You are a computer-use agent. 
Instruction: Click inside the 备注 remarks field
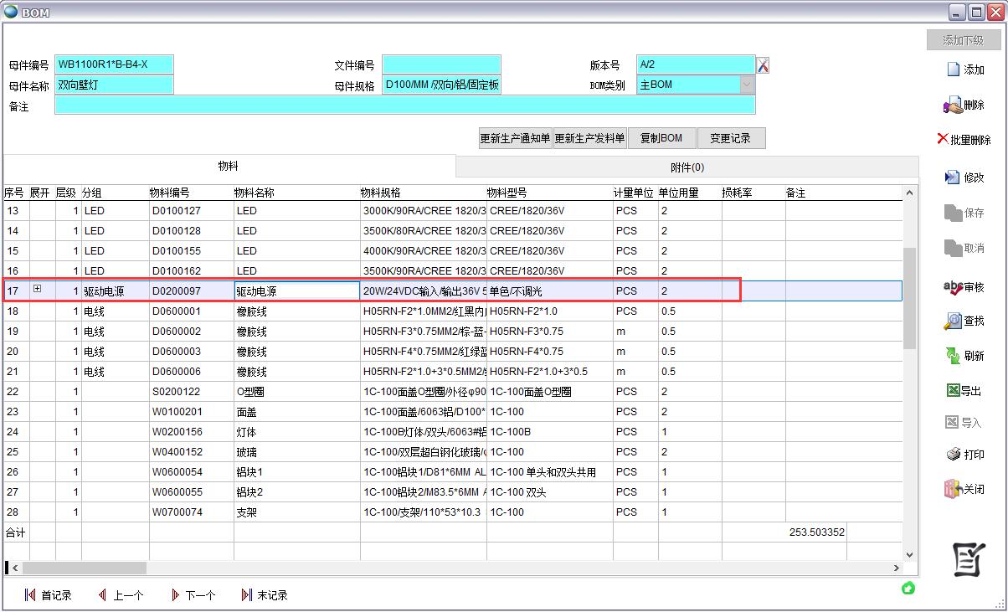404,105
